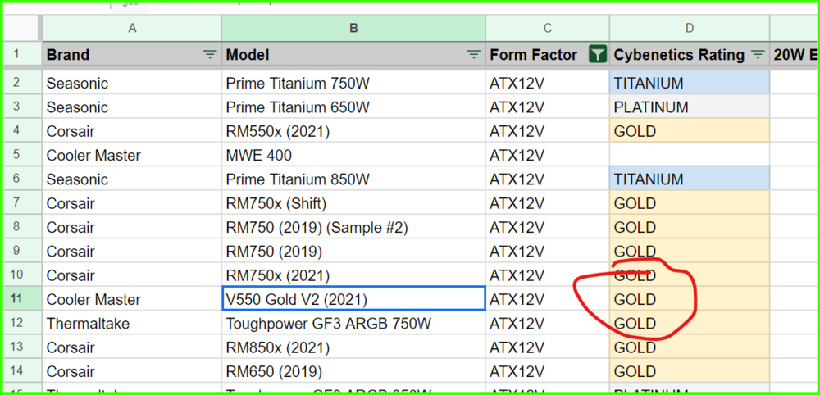This screenshot has height=395, width=820.
Task: Select cell Prime Titanium 750W
Action: point(353,83)
